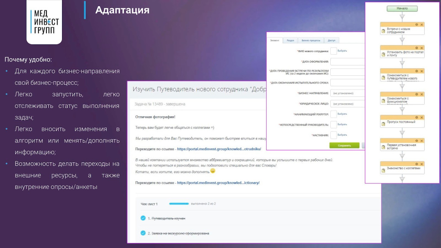This screenshot has height=248, width=441.
Task: Uncheck 'Заявка на экскурсию сформирована' item
Action: pyautogui.click(x=143, y=233)
